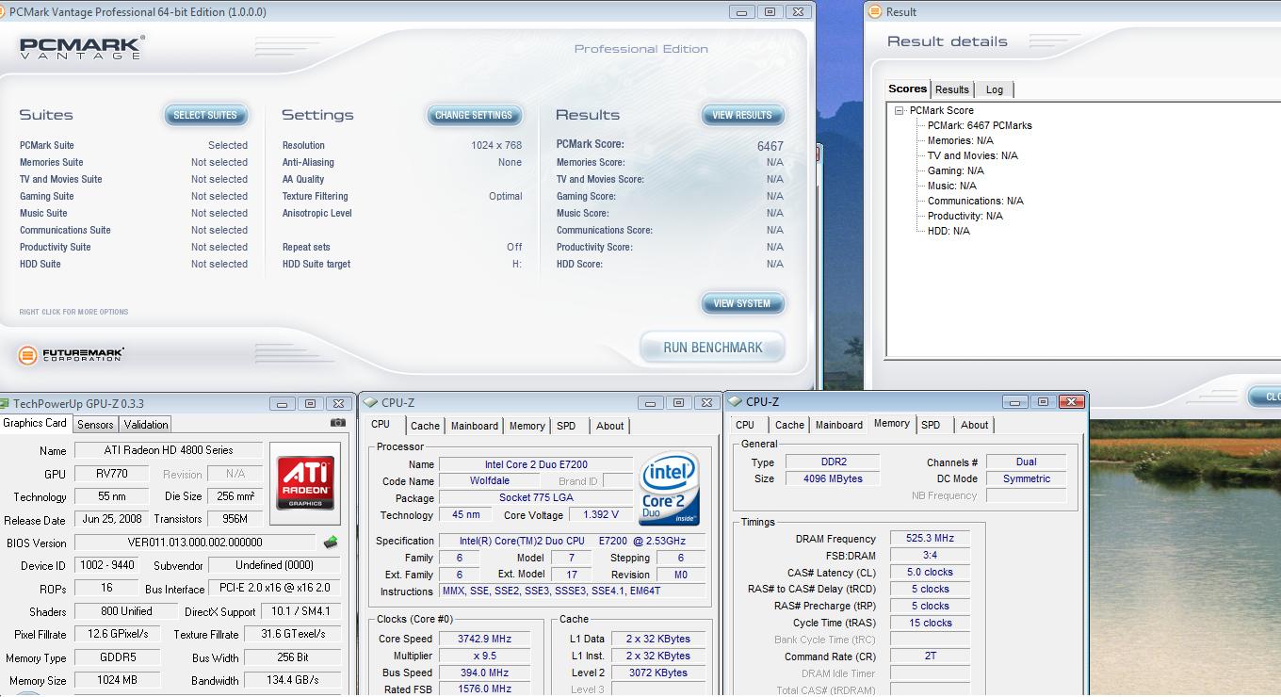Image resolution: width=1281 pixels, height=697 pixels.
Task: Click the Channels # value Dual
Action: (x=1026, y=462)
